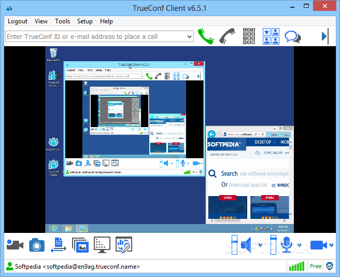340x277 pixels.
Task: Click the TrueConf app title icon
Action: 9,8
